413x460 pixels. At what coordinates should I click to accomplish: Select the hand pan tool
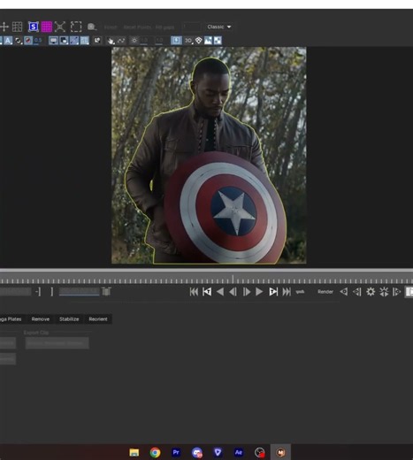click(x=111, y=41)
